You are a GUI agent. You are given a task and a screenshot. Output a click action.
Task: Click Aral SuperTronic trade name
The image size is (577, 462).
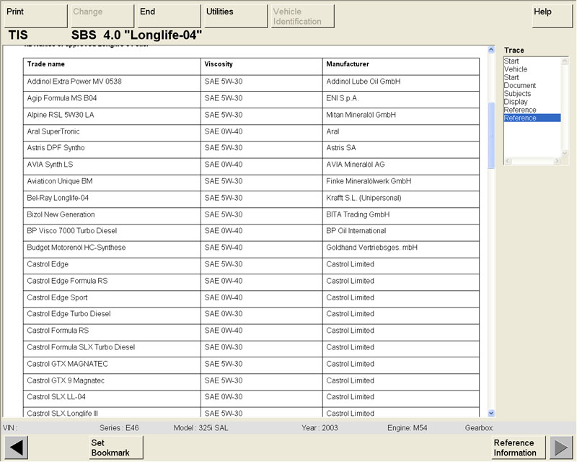[x=53, y=131]
